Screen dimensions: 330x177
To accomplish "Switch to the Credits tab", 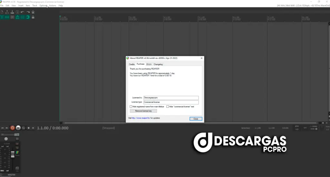I will tap(132, 64).
